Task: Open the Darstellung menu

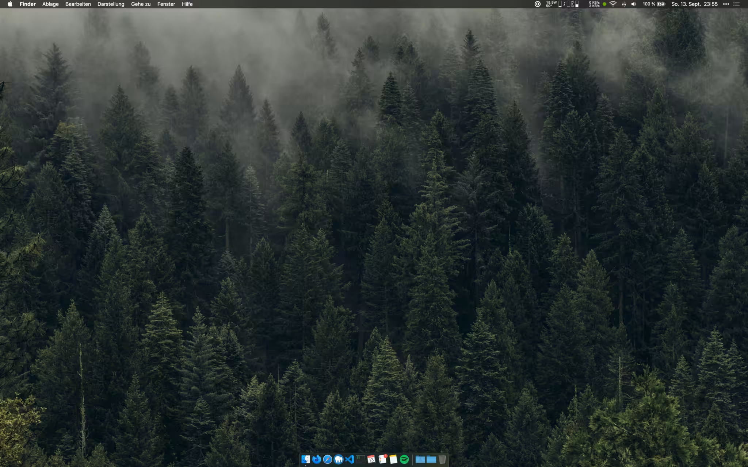Action: click(x=111, y=4)
